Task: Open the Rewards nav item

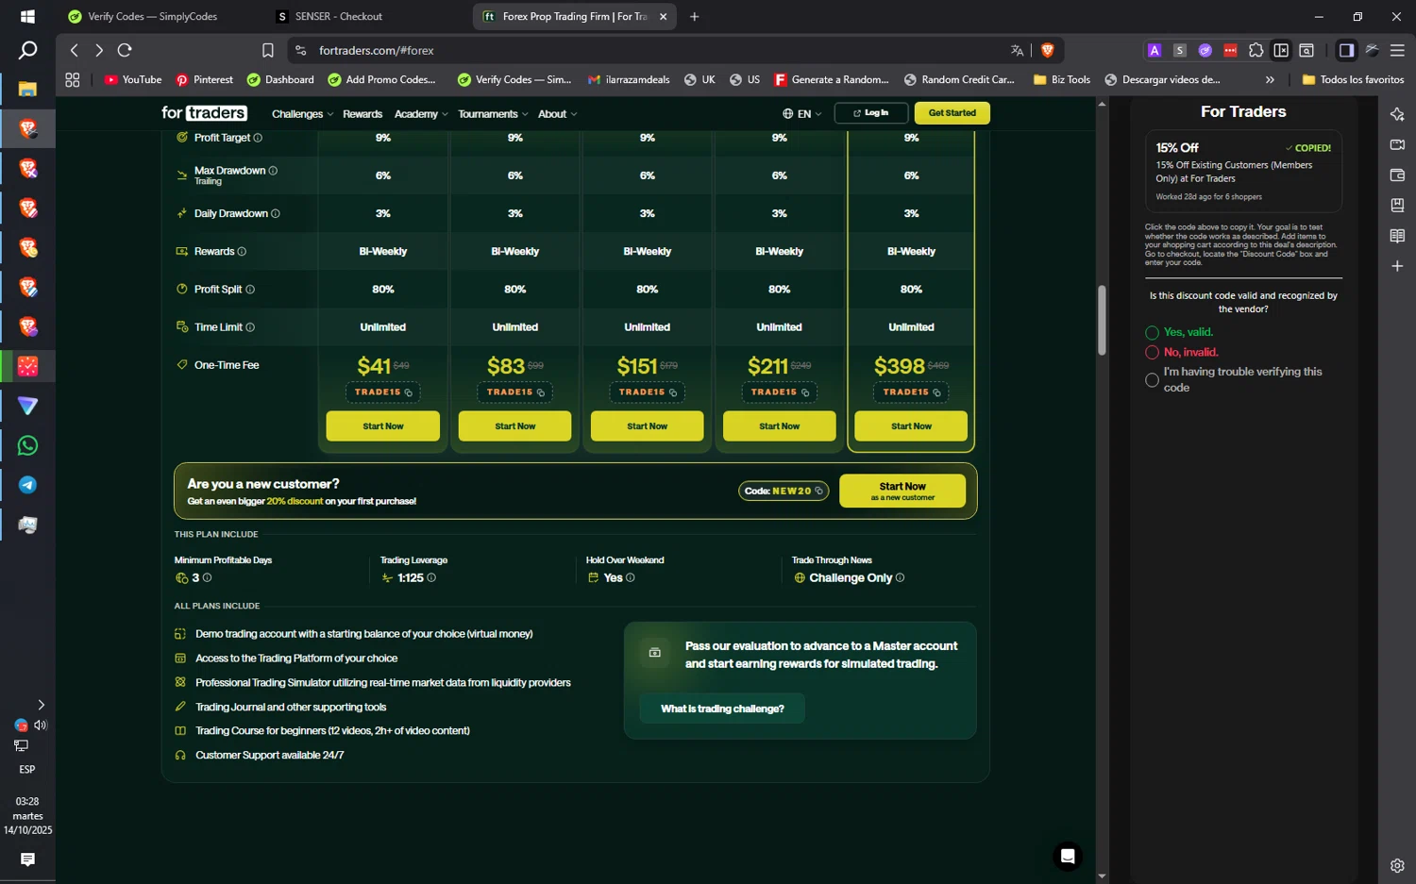Action: tap(362, 114)
